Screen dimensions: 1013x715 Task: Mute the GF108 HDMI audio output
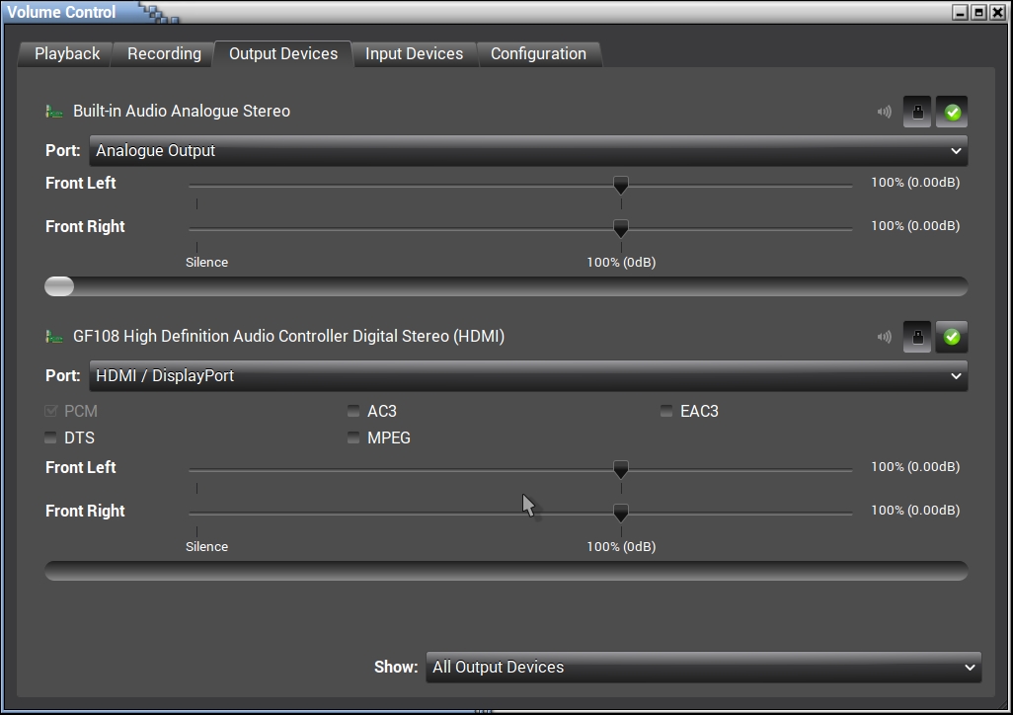click(884, 337)
